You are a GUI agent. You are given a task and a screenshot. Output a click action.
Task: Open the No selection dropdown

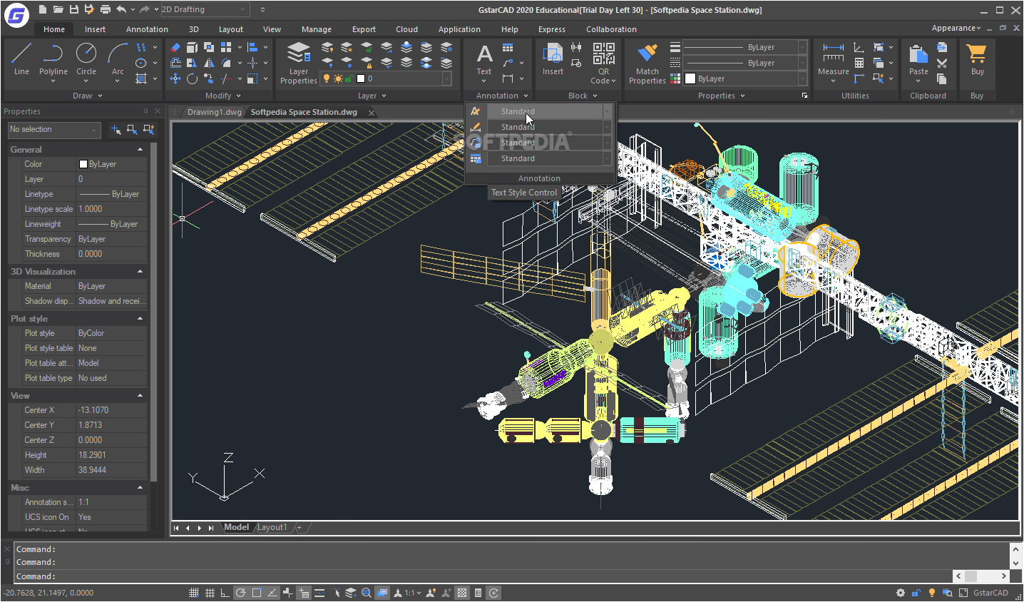coord(53,130)
